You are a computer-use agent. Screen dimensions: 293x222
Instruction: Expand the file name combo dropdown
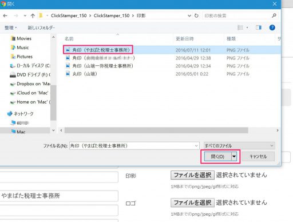[196, 146]
